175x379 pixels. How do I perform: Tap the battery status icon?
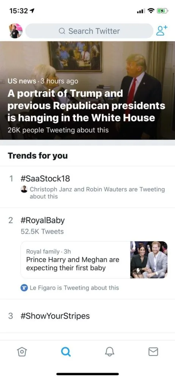tap(161, 11)
